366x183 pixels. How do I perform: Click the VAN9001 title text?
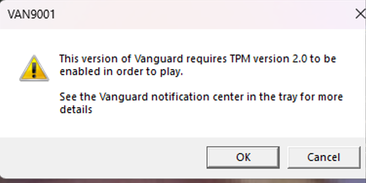click(31, 14)
